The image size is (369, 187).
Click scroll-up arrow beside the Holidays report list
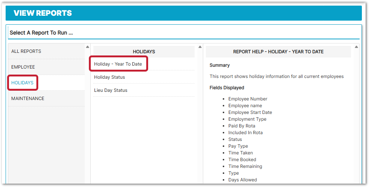(x=200, y=47)
